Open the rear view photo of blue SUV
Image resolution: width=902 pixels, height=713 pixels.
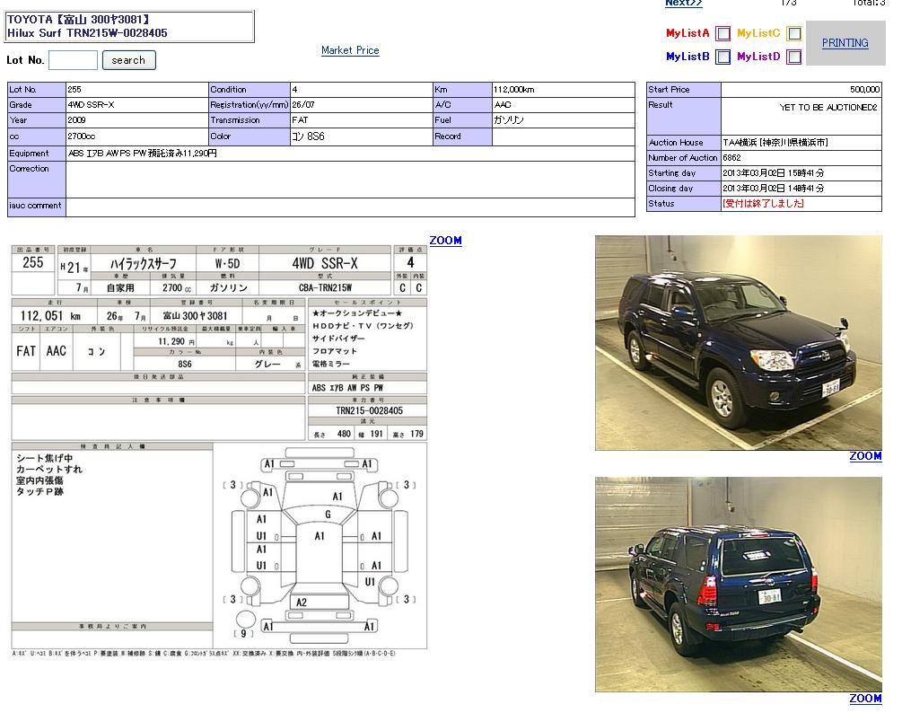pyautogui.click(x=738, y=585)
